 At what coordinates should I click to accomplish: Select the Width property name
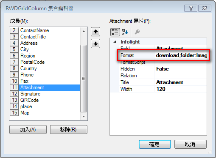(x=126, y=89)
